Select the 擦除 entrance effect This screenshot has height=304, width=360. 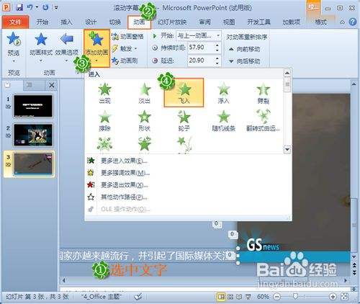click(x=105, y=120)
